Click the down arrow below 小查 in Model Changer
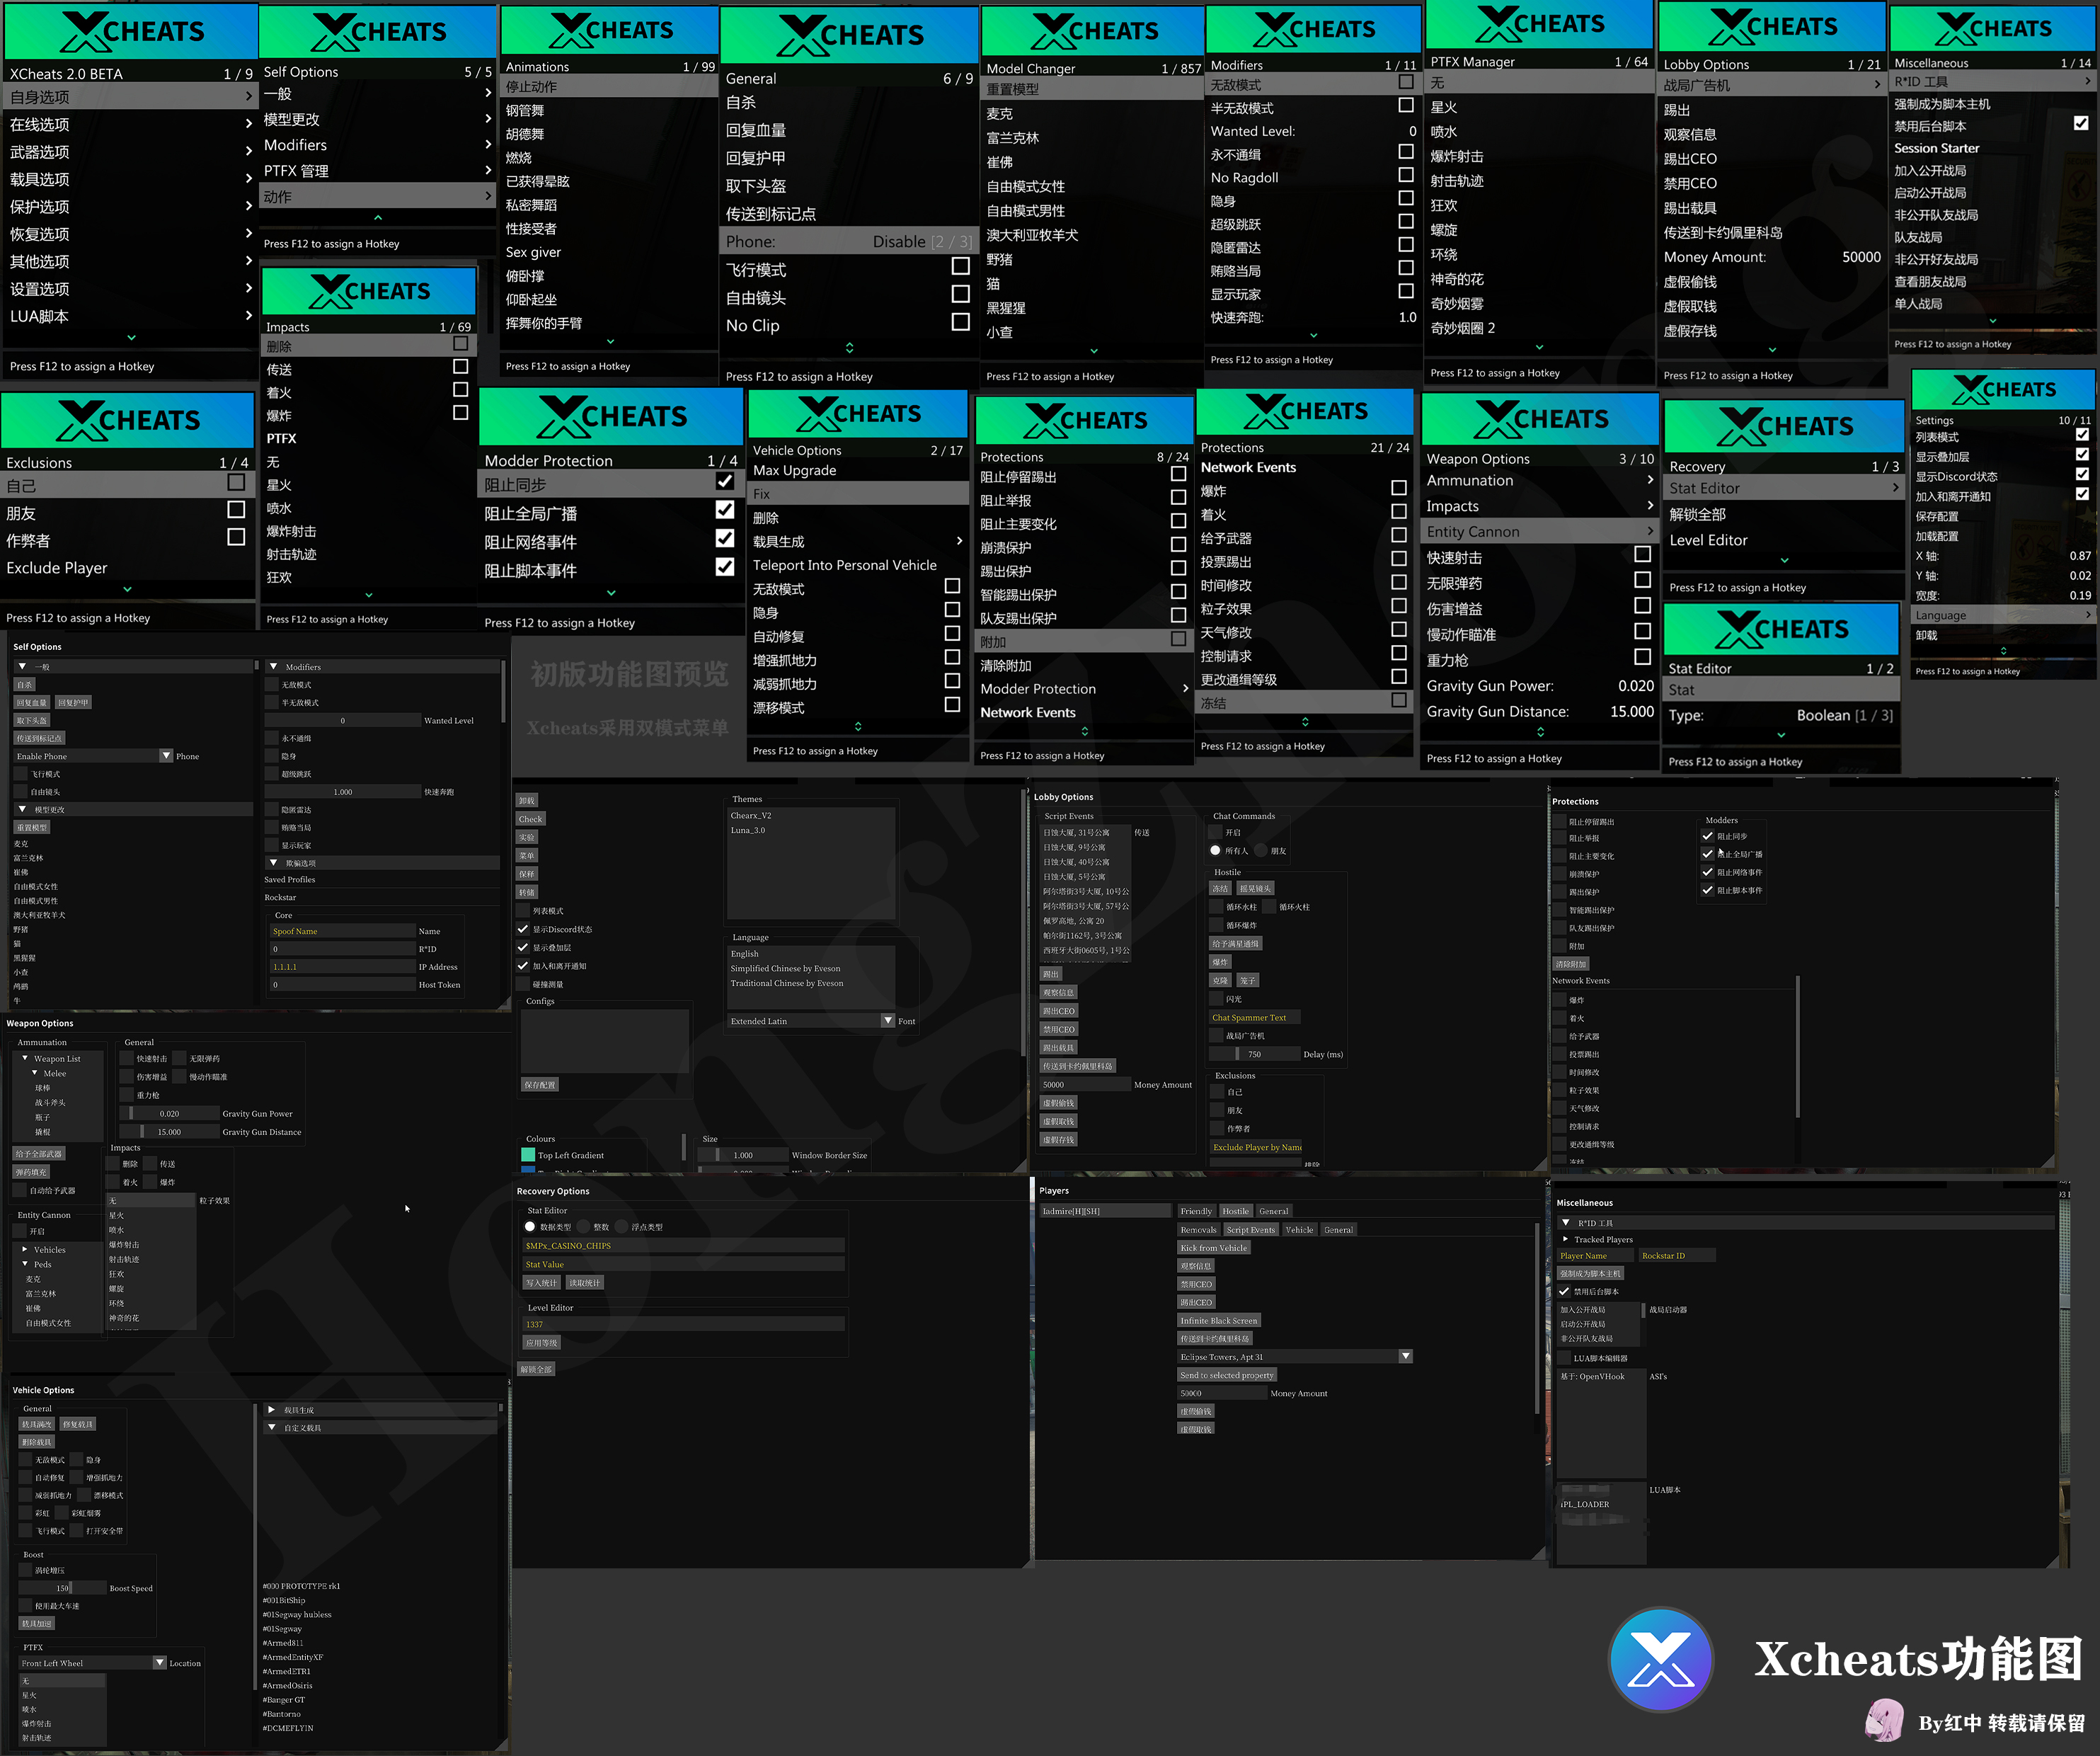Screen dimensions: 2100x1756 point(1093,350)
